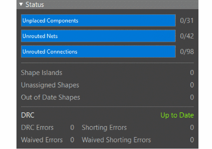
Task: Click the DRC section label
Action: (x=28, y=115)
